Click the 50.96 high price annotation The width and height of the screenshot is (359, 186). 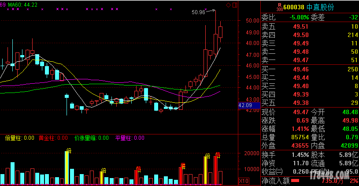199,12
